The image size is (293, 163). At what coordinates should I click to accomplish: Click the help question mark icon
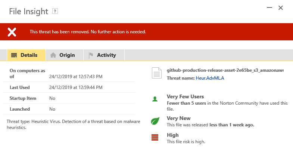pos(55,11)
